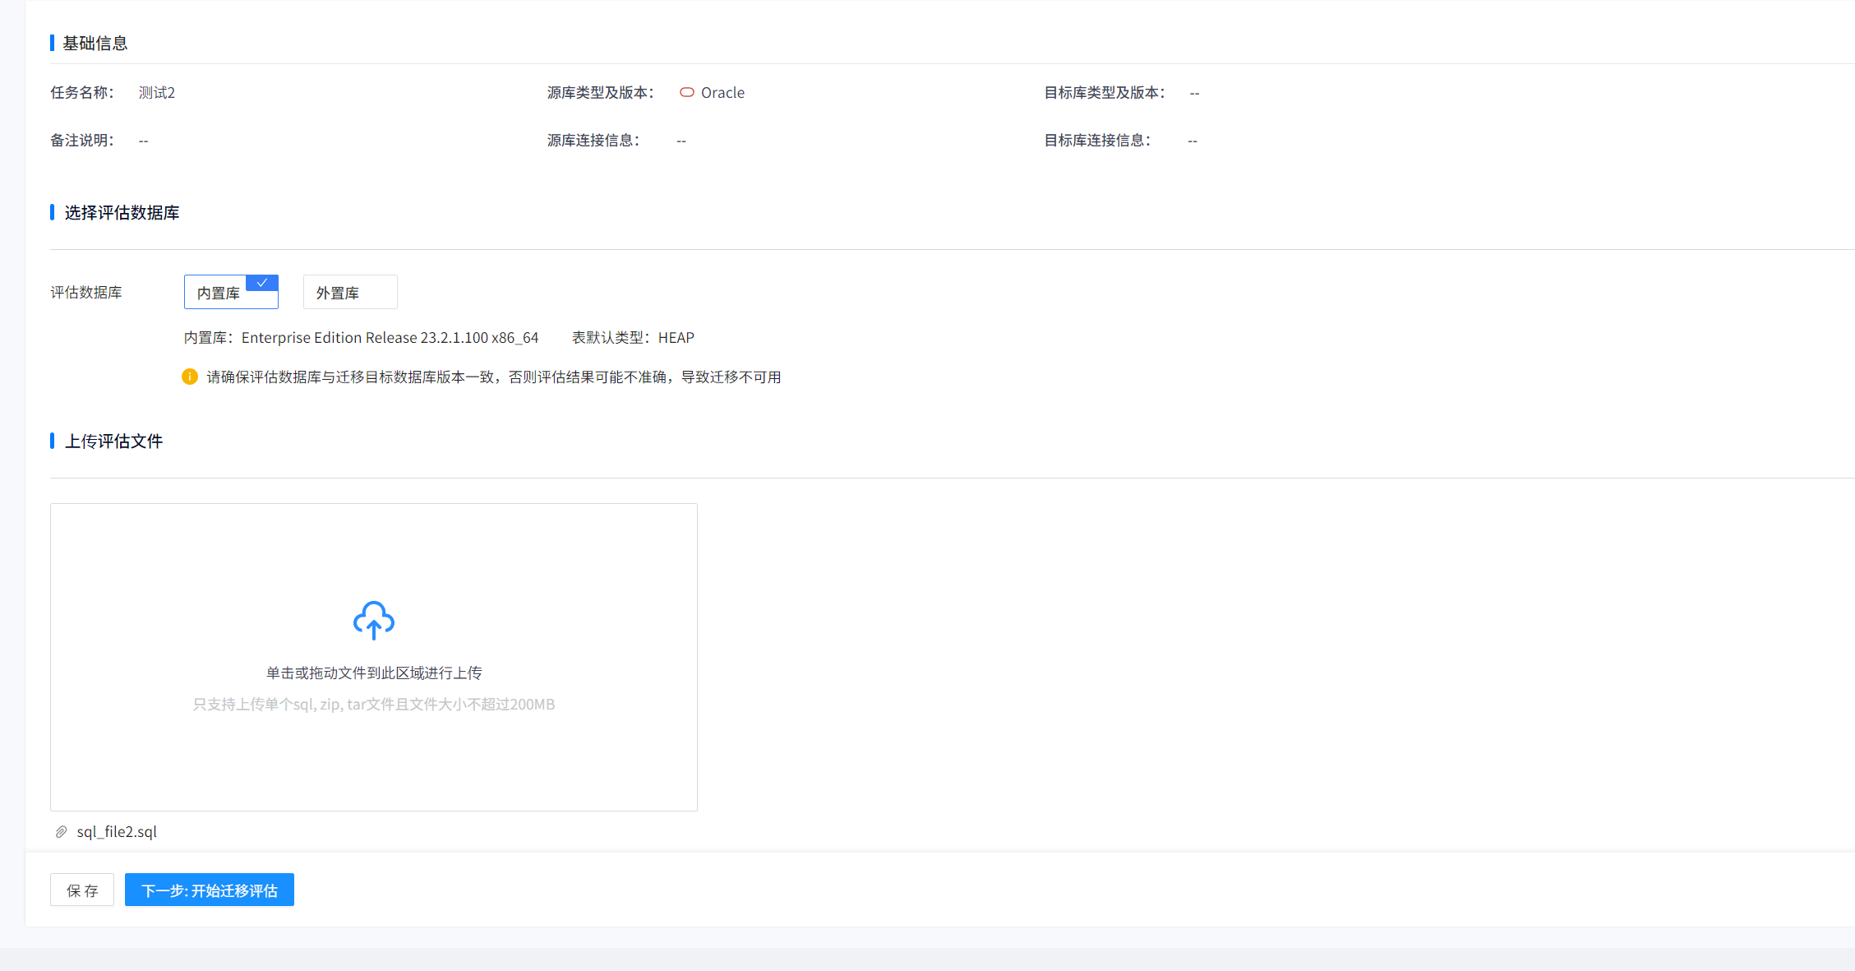
Task: Click the Enterprise Edition Release version text
Action: tap(389, 338)
